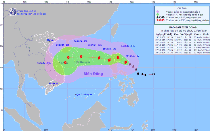This screenshot has width=210, height=131.
Task: Click the red storm icon labeled 23/10/24 - 13h
Action: tap(126, 62)
